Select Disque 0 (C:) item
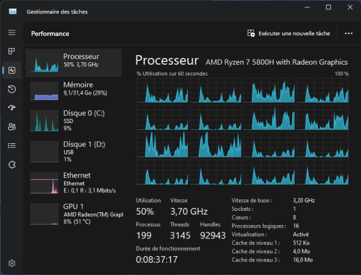 point(74,120)
